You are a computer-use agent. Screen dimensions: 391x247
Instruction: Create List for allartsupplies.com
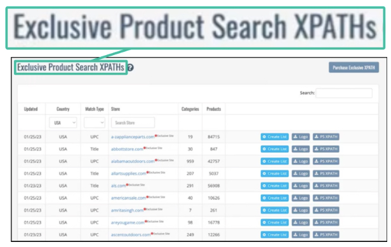tap(275, 174)
